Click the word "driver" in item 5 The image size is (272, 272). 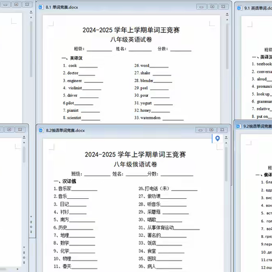click(72, 95)
